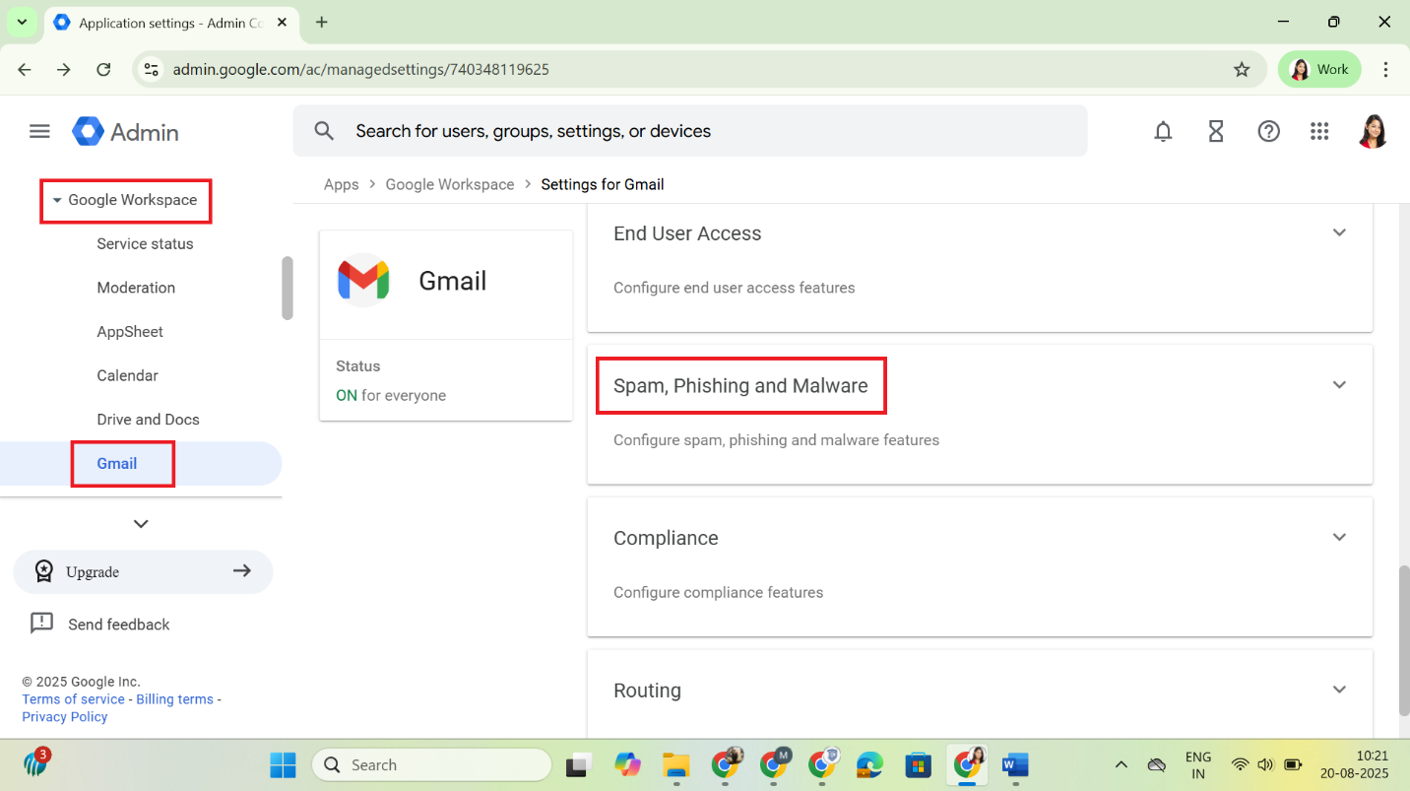Click Google Workspace breadcrumb link
The width and height of the screenshot is (1410, 791).
pyautogui.click(x=450, y=184)
